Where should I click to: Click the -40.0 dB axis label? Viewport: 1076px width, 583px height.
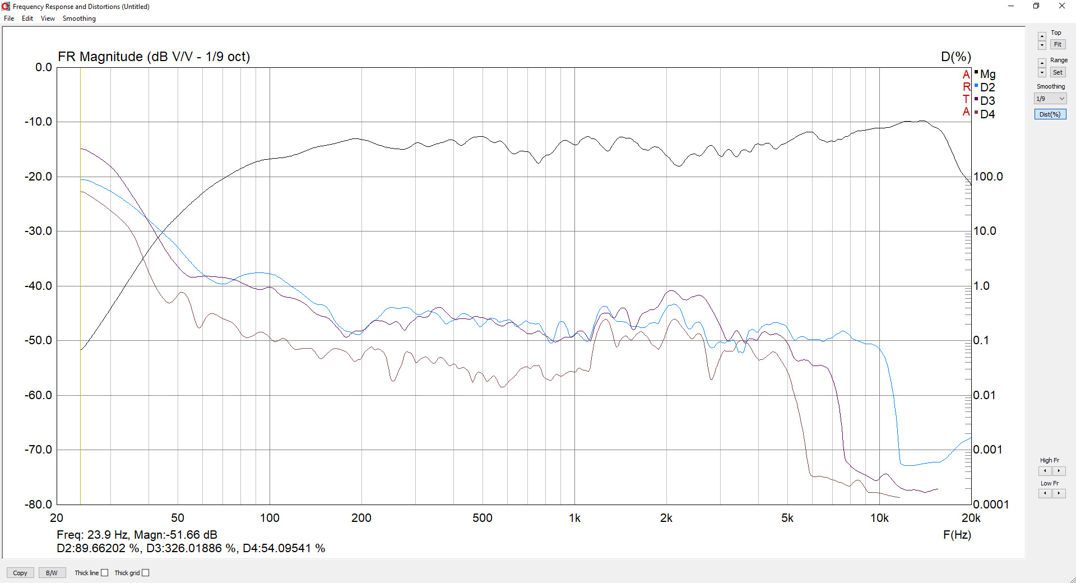click(x=38, y=286)
